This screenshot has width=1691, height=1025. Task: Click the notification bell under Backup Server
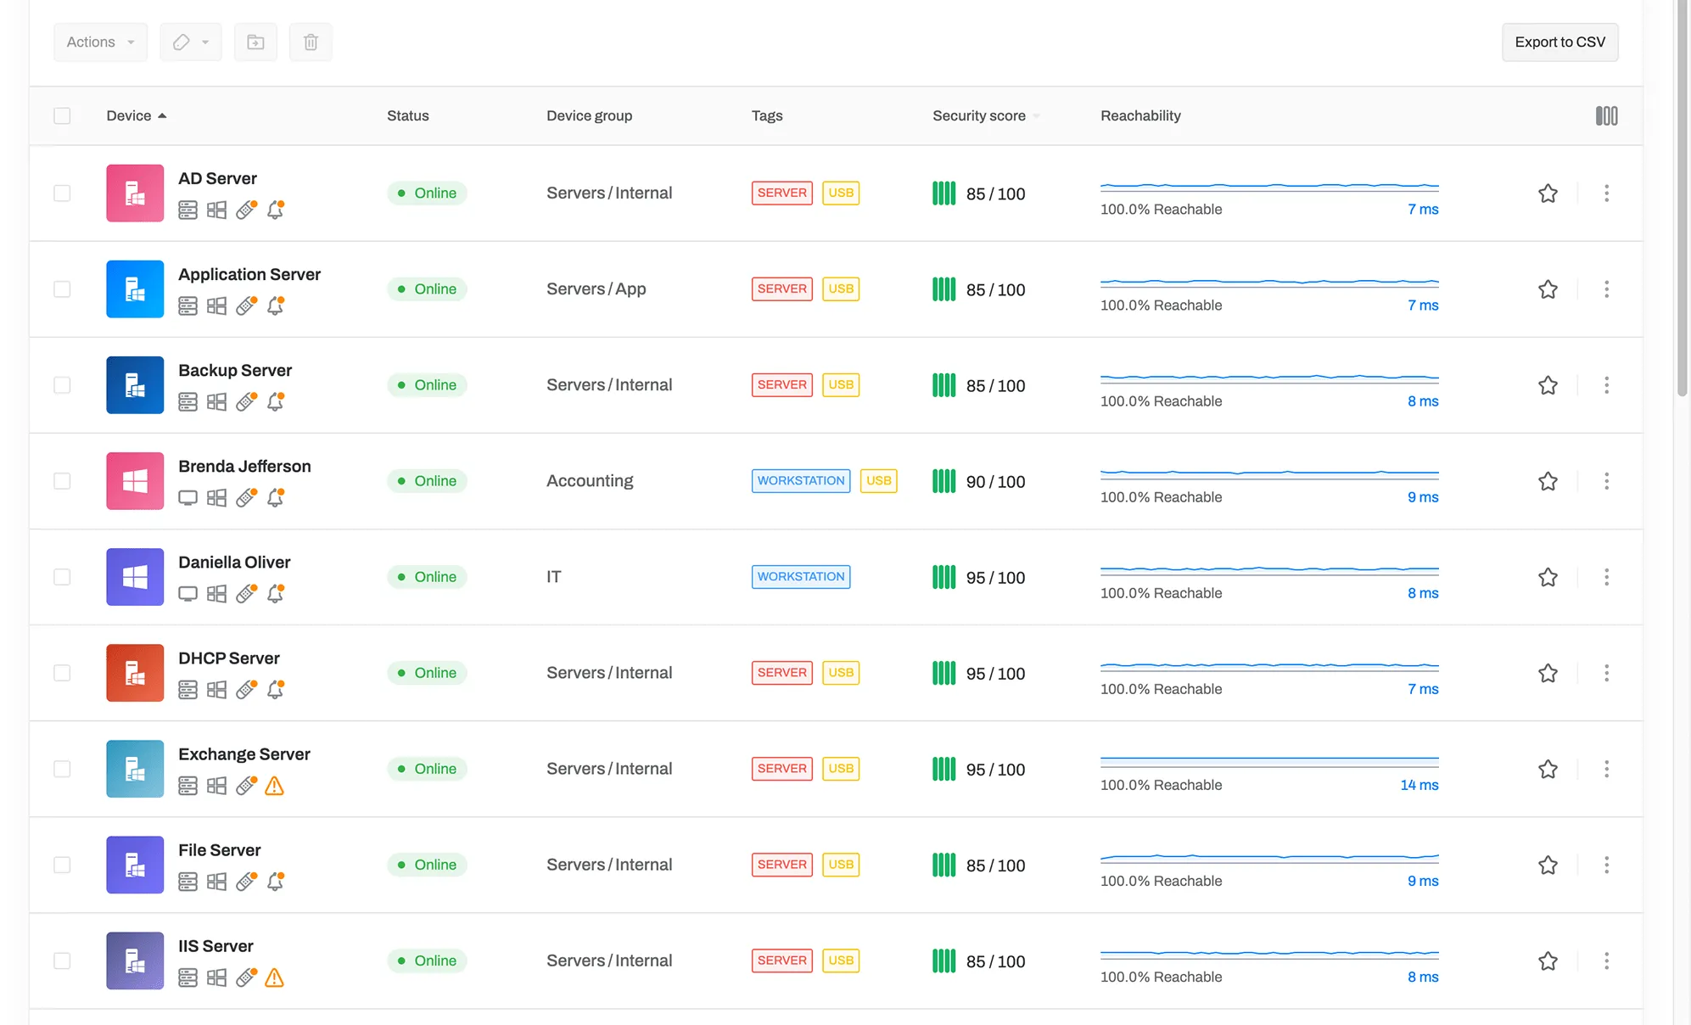click(x=275, y=402)
